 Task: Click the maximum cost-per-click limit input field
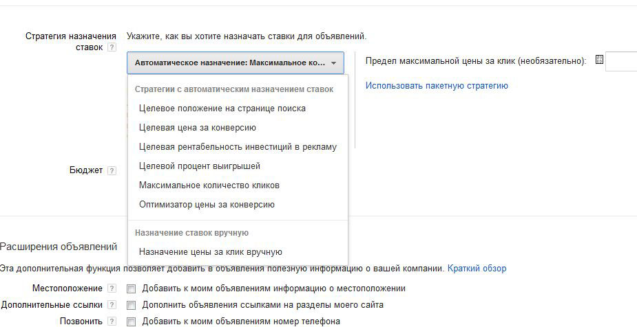click(x=622, y=61)
